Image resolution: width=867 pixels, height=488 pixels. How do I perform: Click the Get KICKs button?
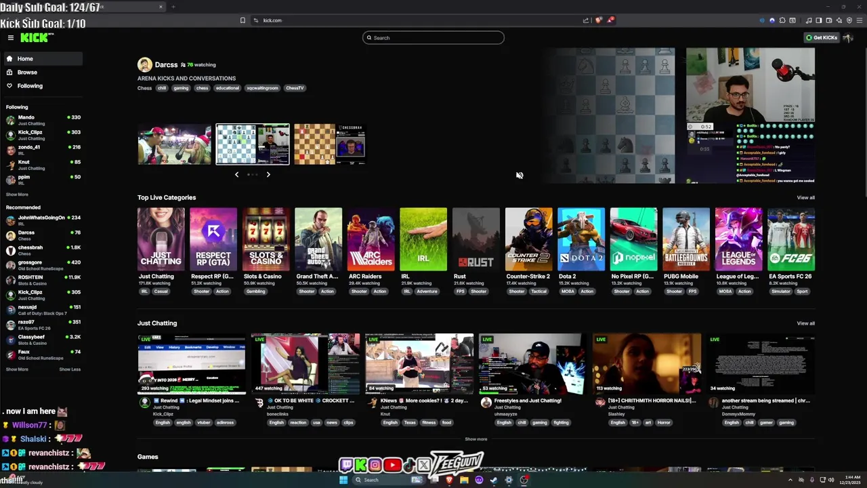coord(822,38)
